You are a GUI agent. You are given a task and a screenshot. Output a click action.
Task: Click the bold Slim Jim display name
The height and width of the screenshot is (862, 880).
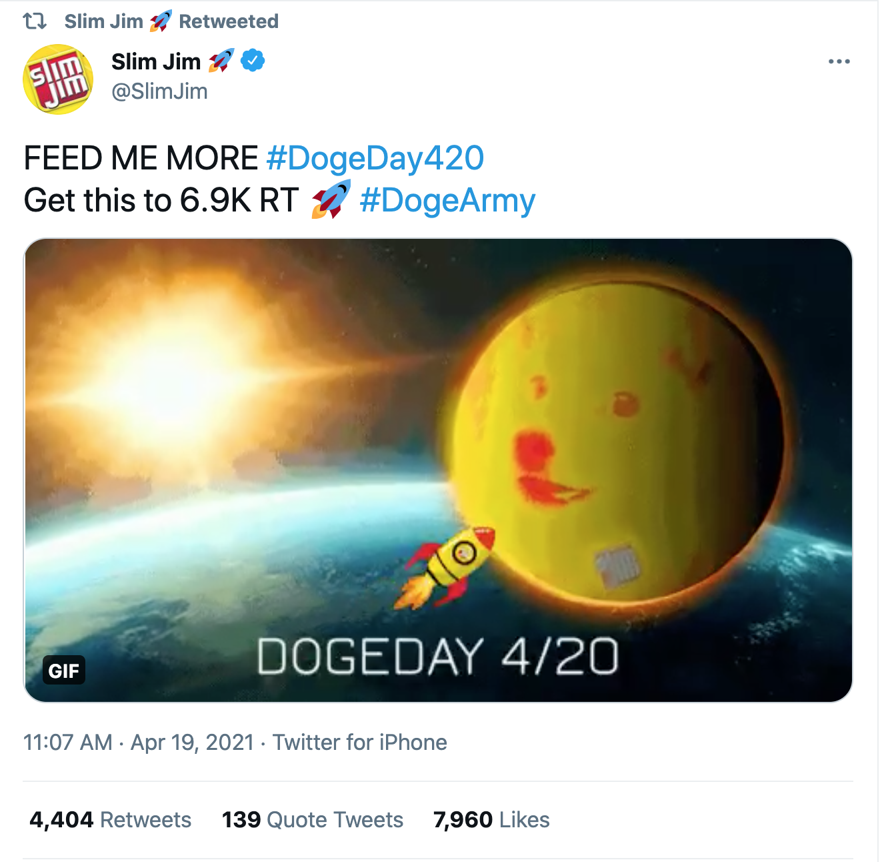(x=156, y=61)
